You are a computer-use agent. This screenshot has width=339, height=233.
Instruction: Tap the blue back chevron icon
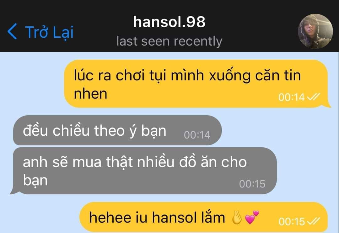point(12,32)
